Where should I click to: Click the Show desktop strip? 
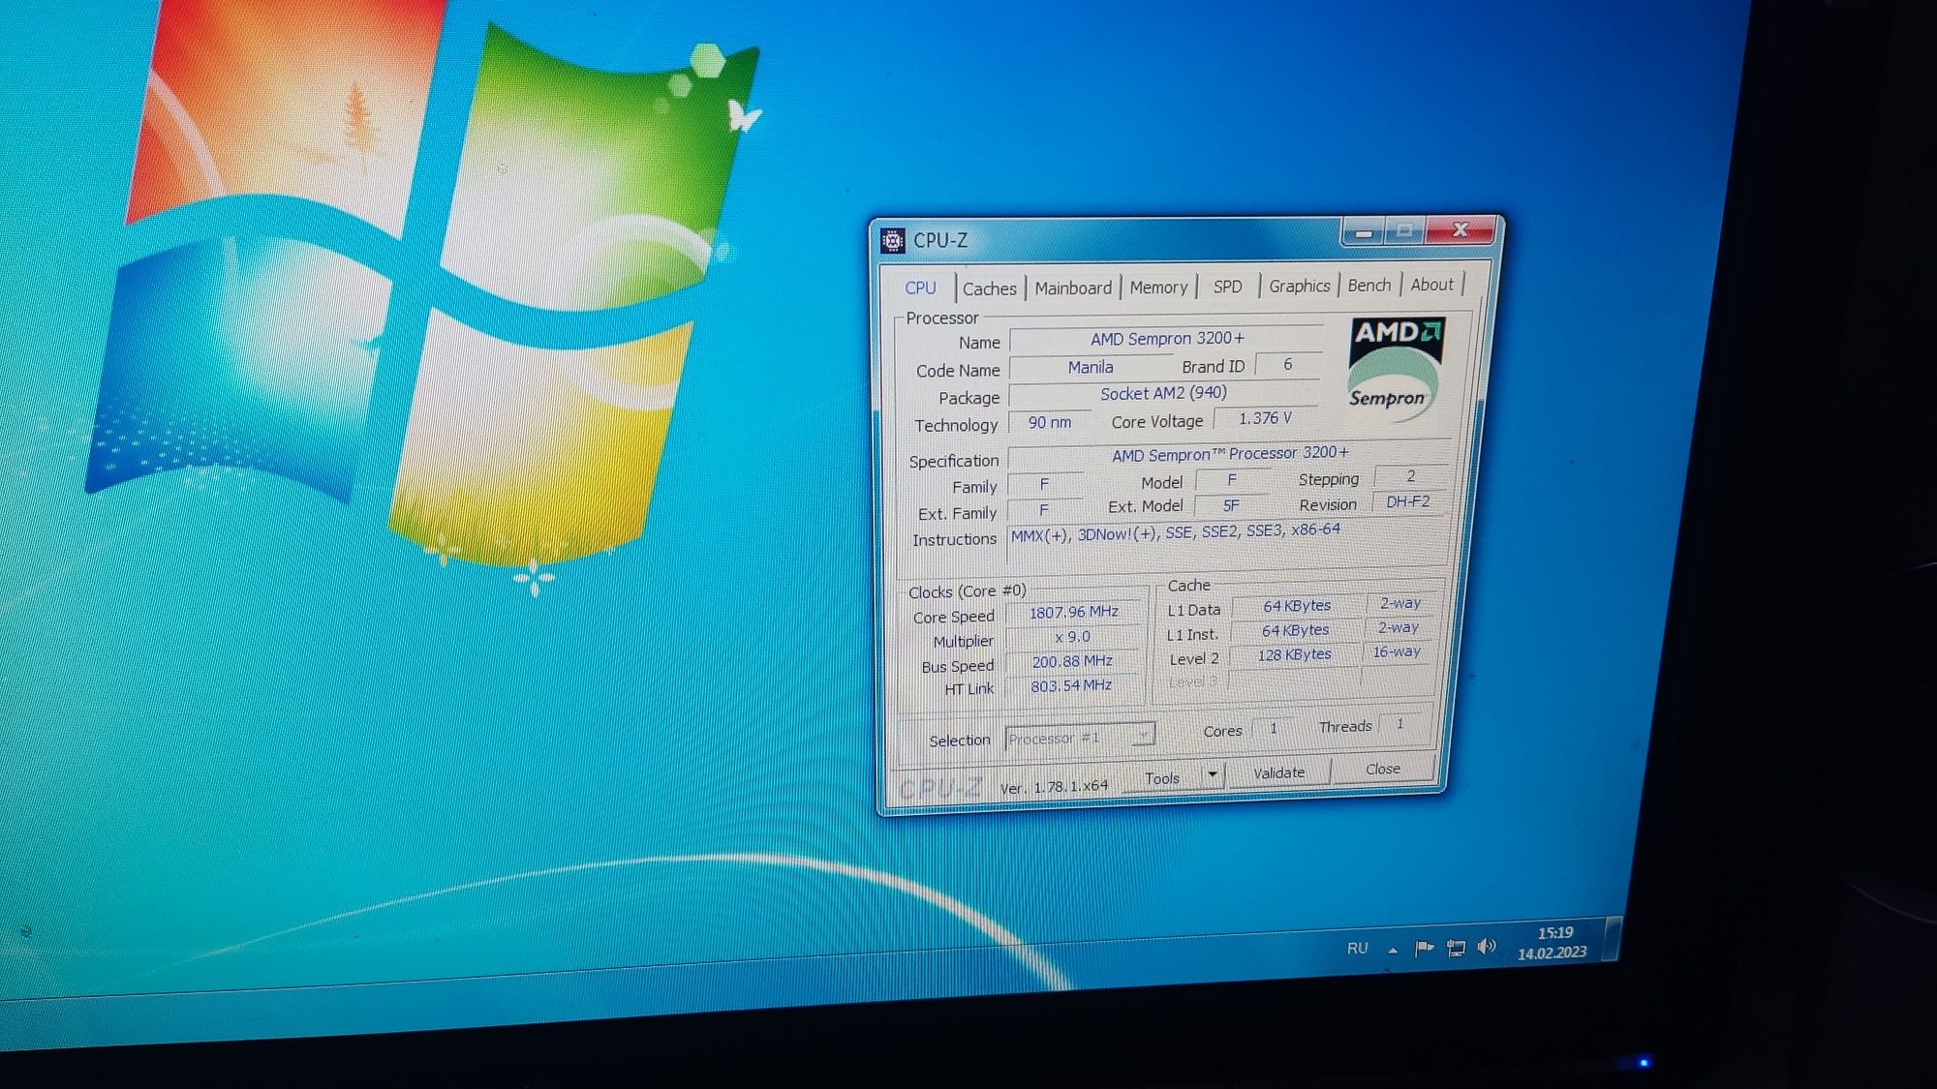coord(1614,938)
